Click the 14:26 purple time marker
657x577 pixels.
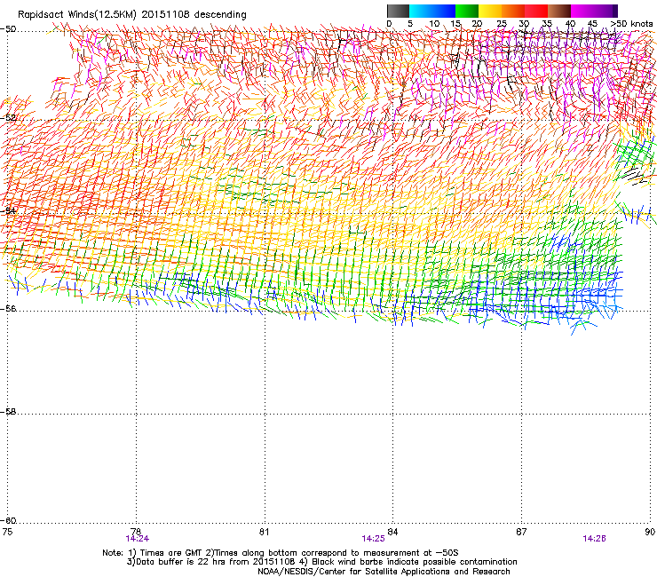(594, 539)
